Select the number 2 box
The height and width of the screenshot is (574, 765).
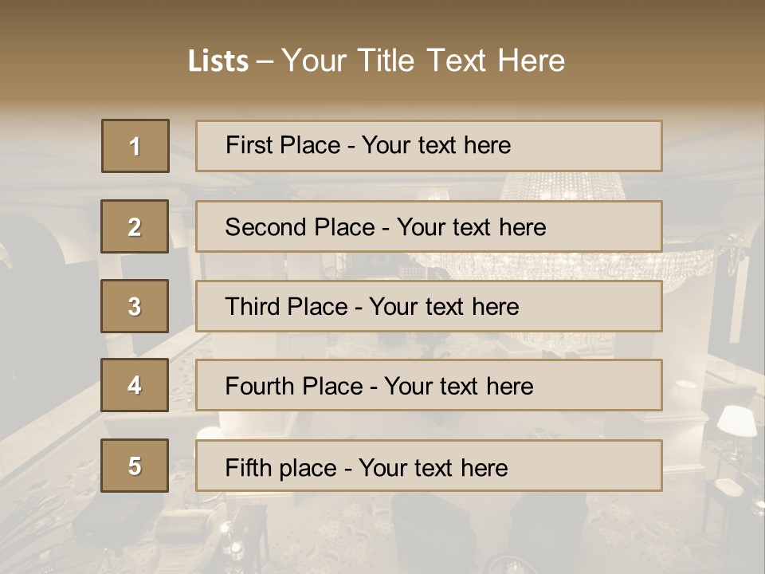pyautogui.click(x=135, y=226)
